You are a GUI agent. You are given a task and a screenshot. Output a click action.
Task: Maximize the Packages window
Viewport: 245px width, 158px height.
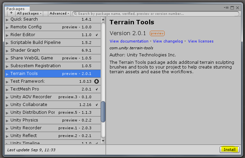pyautogui.click(x=232, y=8)
